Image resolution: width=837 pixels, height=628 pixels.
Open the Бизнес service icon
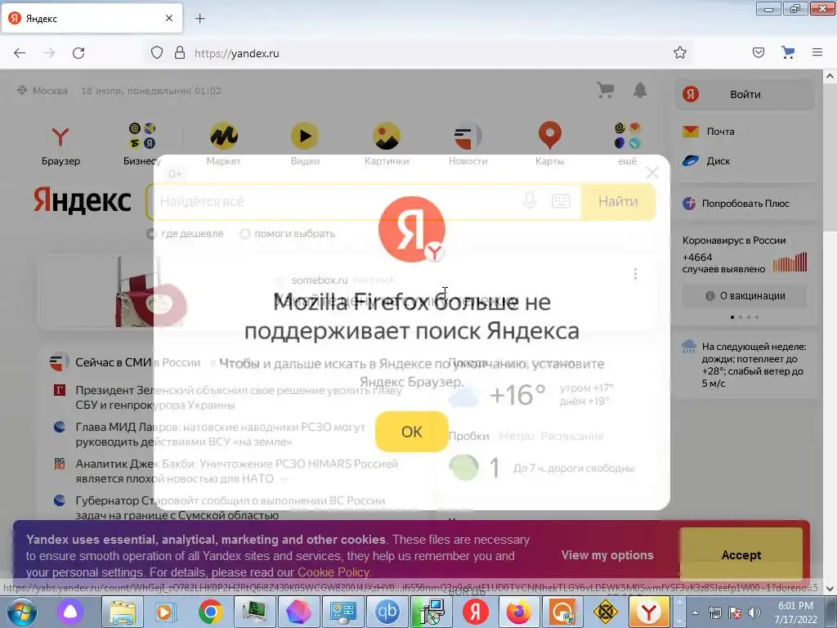pos(141,144)
